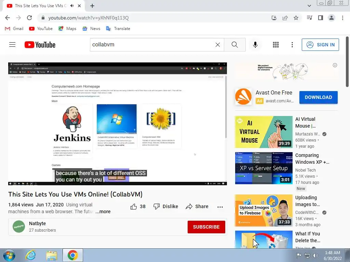The image size is (350, 262).
Task: Click the ad info icon
Action: pos(335,65)
